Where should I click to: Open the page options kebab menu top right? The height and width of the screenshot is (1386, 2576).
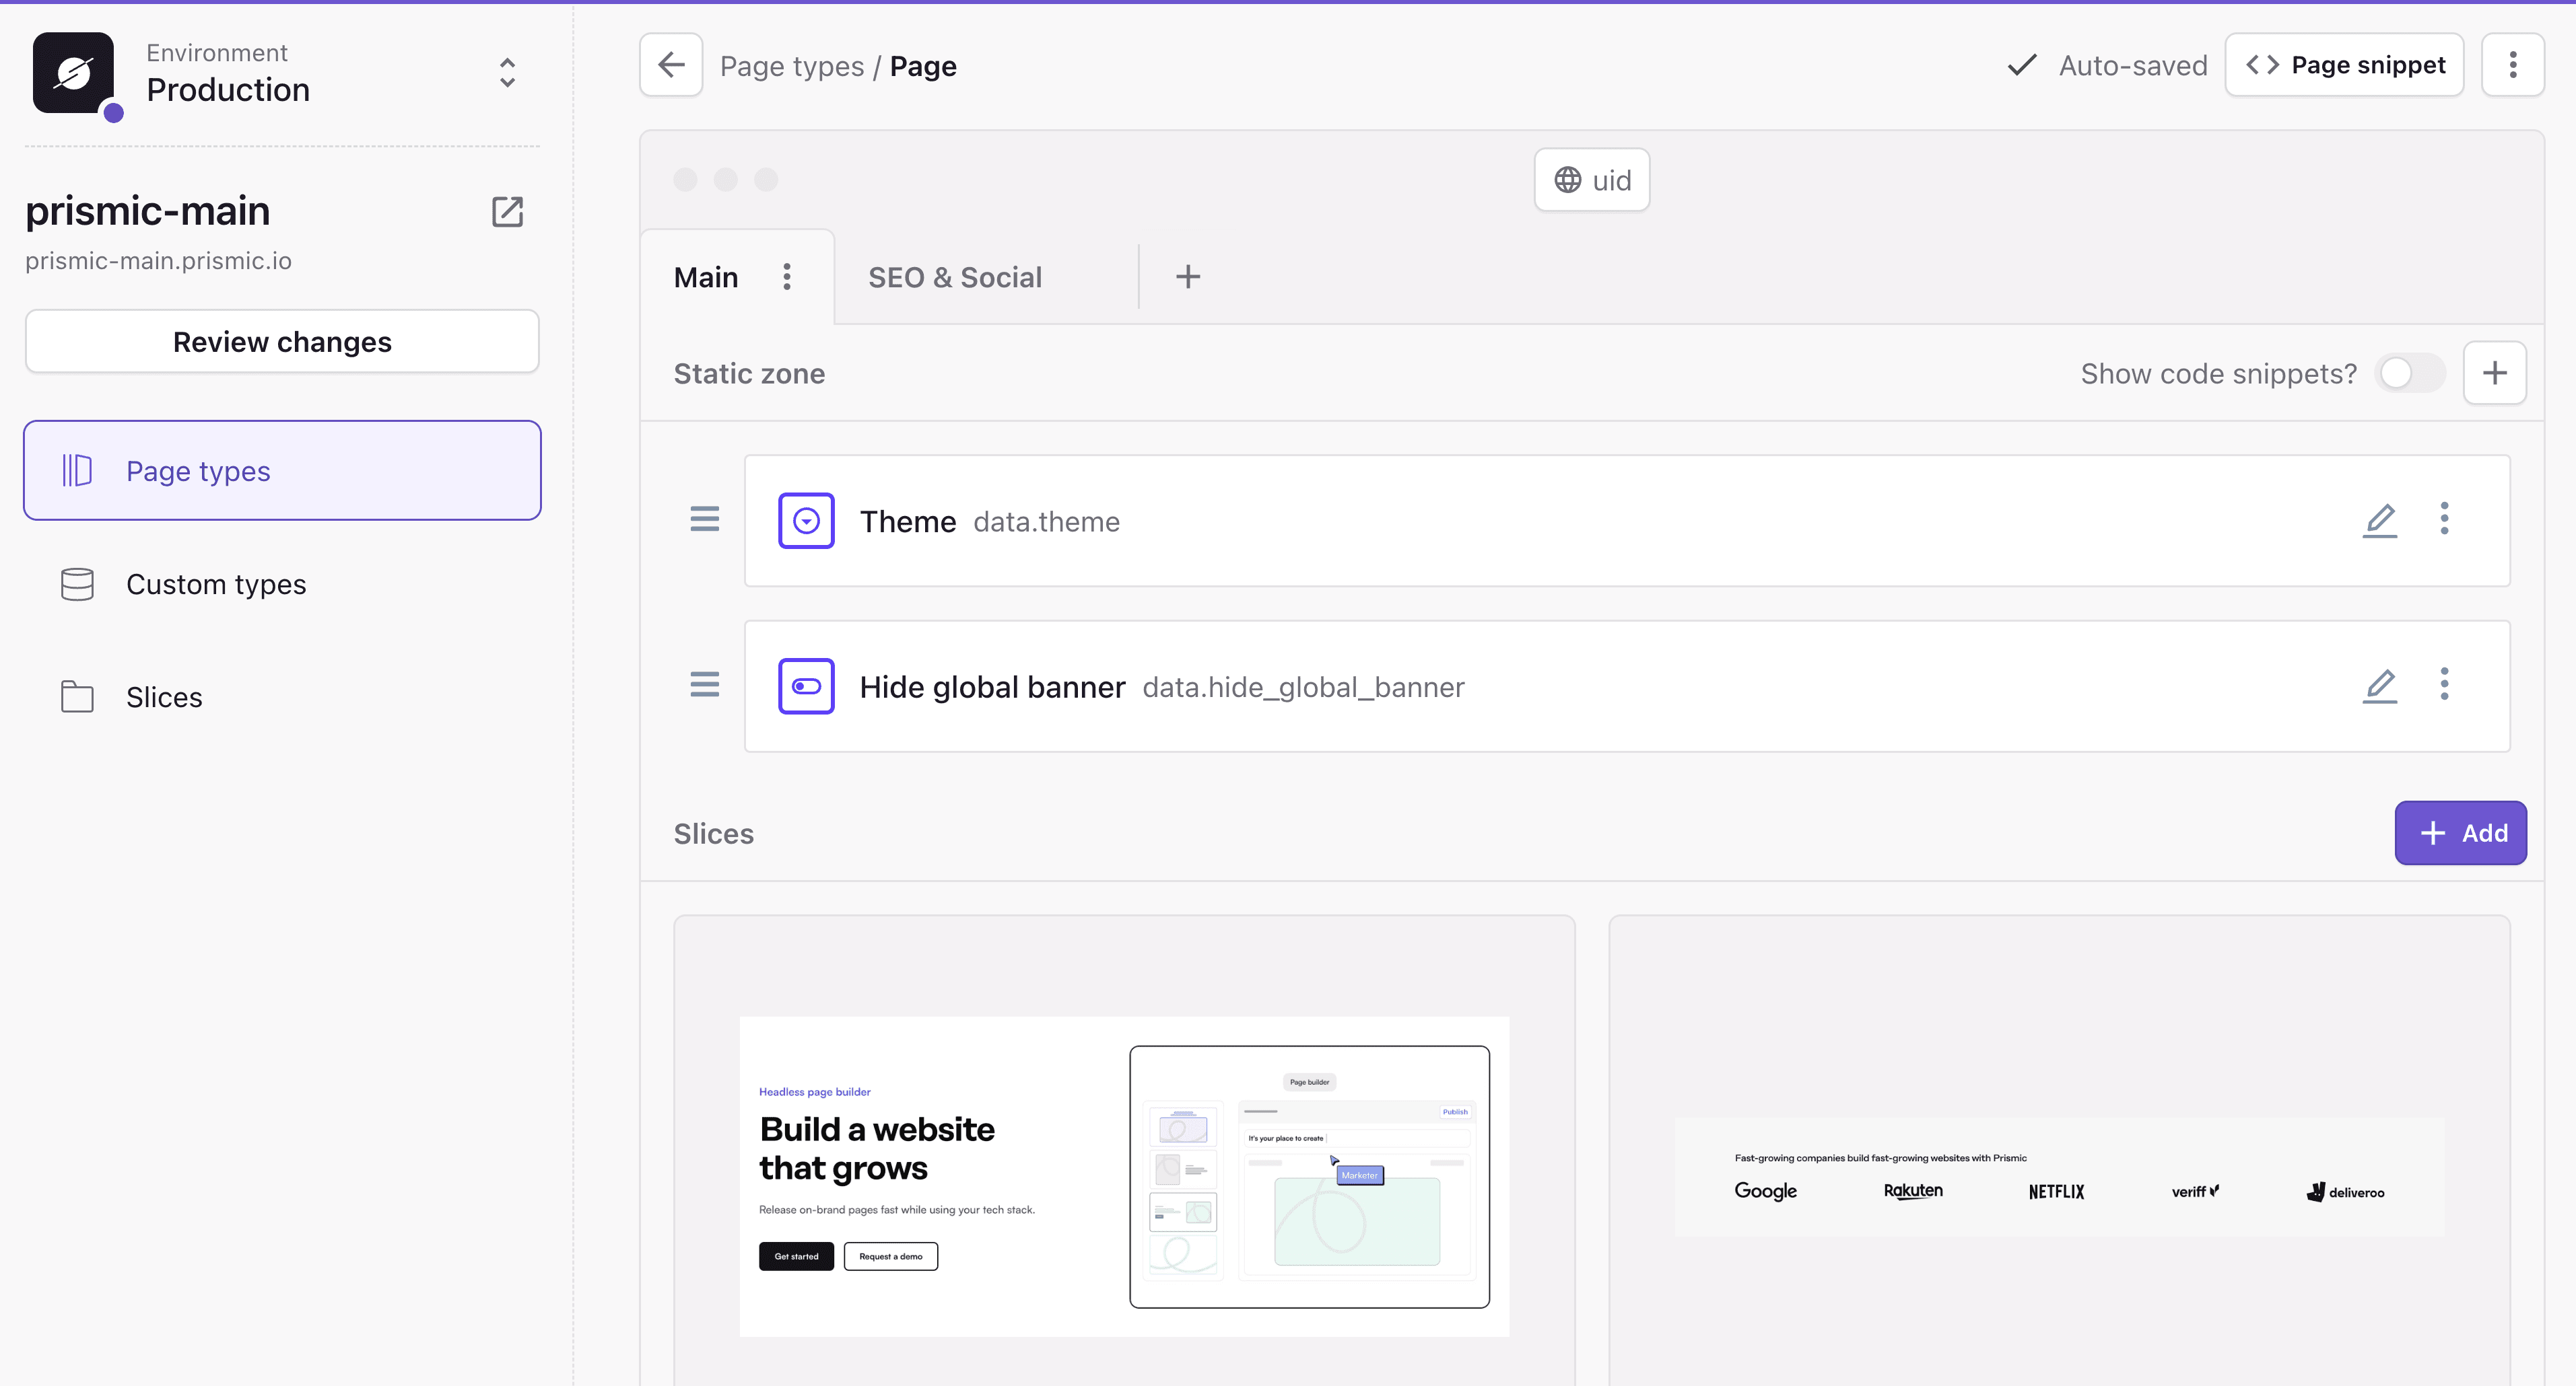(x=2514, y=64)
